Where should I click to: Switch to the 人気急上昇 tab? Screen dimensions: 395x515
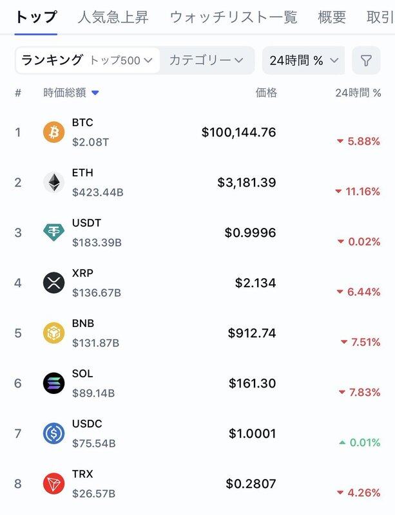tap(113, 17)
